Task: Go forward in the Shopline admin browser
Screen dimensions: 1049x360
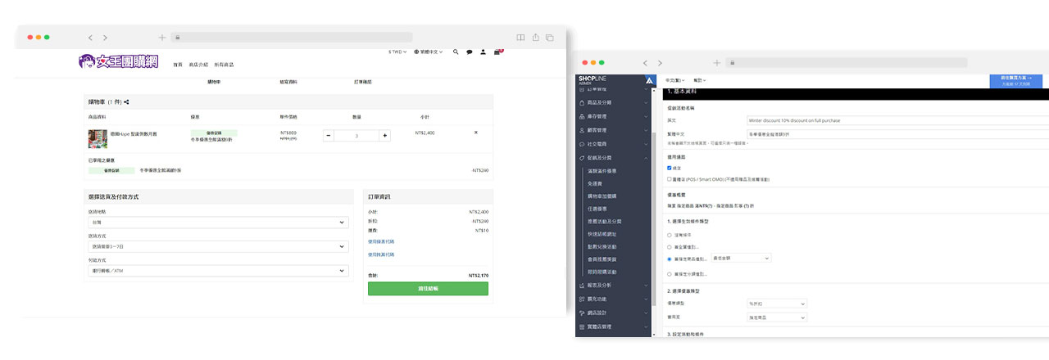Action: coord(660,62)
